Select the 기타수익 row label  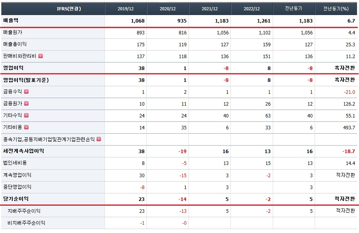point(13,116)
